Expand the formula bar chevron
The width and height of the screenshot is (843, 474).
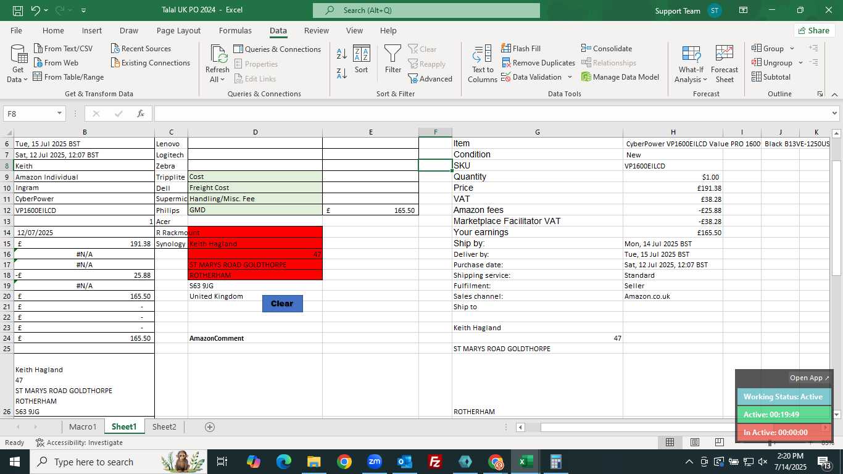(835, 114)
